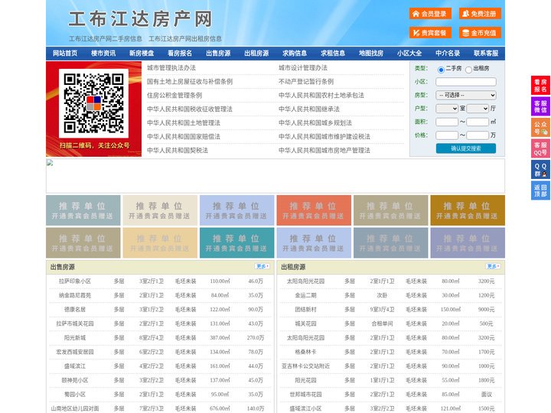551x413 pixels.
Task: Select the 出租房 radio button
Action: [468, 70]
